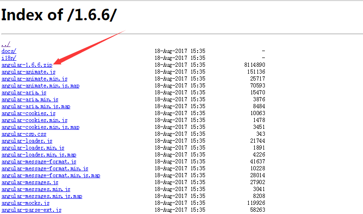Open angular-aria.min.js link
This screenshot has width=363, height=214.
(30, 99)
